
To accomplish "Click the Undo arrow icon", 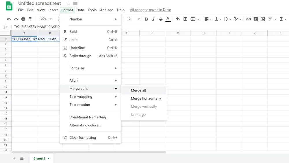I will [9, 19].
